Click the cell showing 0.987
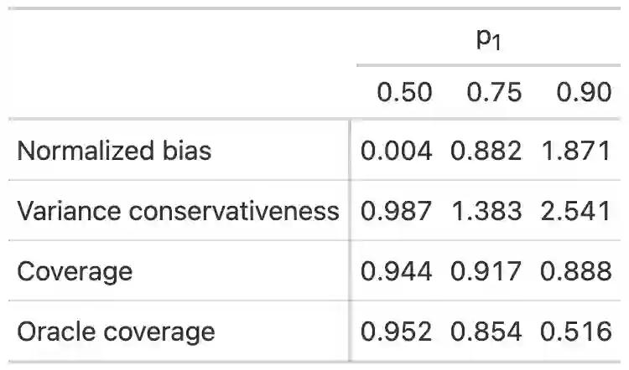This screenshot has width=629, height=370. point(397,210)
